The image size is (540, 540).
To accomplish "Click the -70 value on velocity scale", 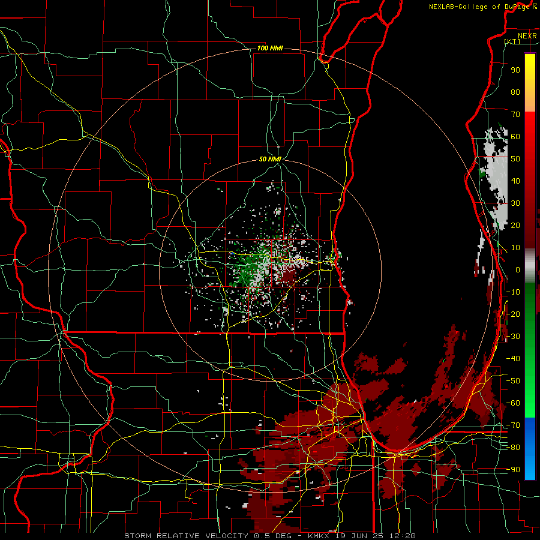I will click(x=513, y=425).
